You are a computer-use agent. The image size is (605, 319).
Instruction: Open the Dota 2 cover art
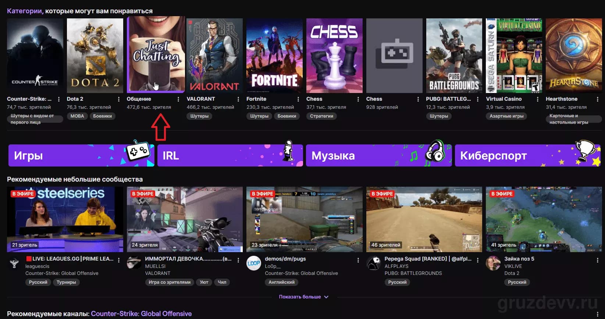click(95, 55)
